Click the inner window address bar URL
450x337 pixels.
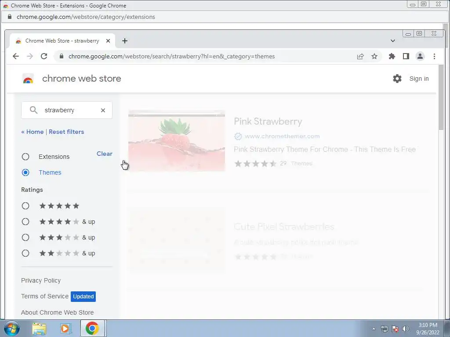click(x=172, y=57)
